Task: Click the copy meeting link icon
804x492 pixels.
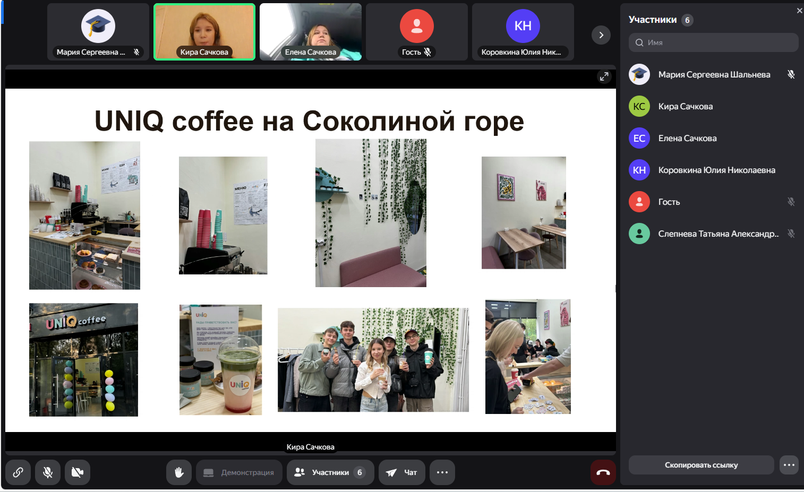Action: pos(18,472)
